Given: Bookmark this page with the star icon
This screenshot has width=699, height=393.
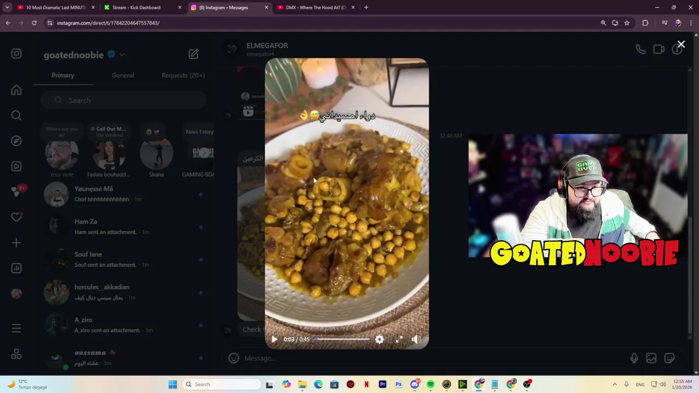Looking at the screenshot, I should point(627,23).
